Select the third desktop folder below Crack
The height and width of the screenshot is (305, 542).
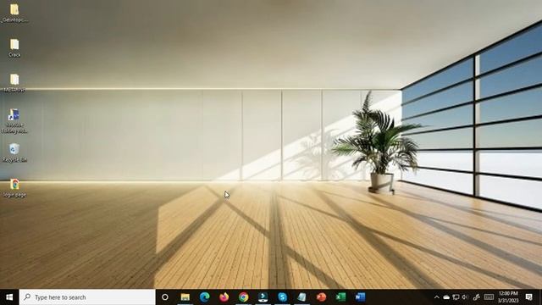click(x=14, y=83)
